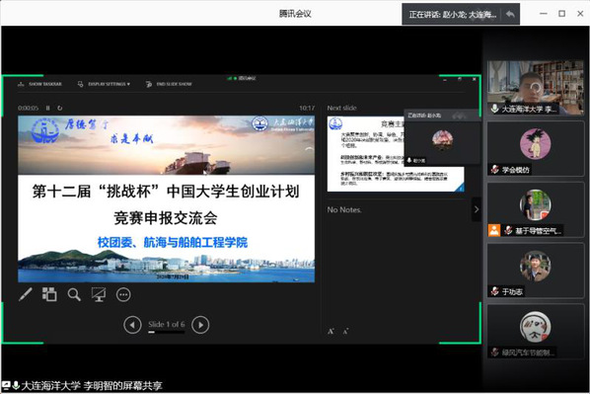Click the slide progress bar under Slide 1 of 6
The width and height of the screenshot is (590, 394).
pyautogui.click(x=167, y=332)
